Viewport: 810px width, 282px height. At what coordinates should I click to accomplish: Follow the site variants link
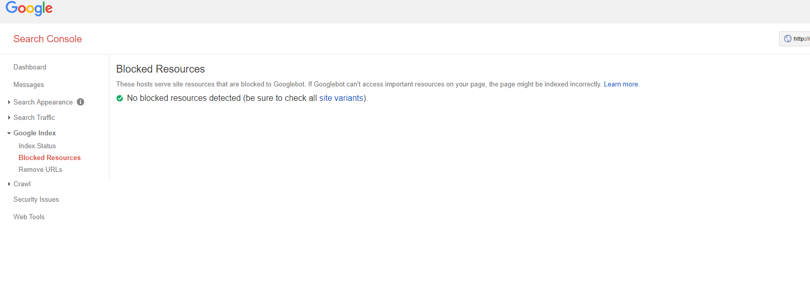tap(342, 98)
